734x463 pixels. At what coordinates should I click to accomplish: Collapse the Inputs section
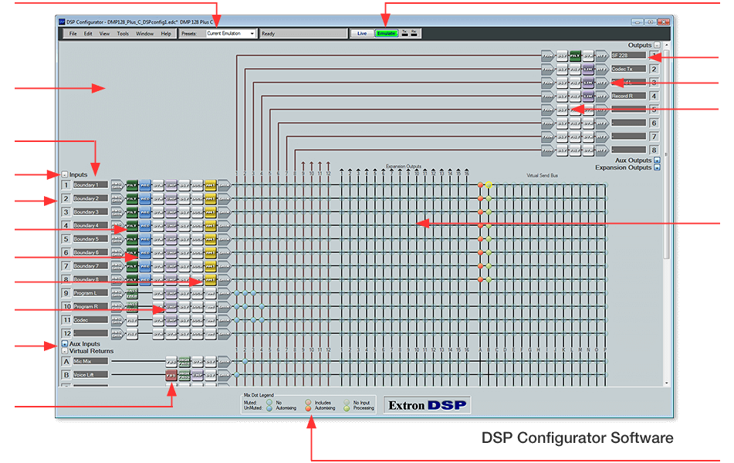(x=65, y=174)
